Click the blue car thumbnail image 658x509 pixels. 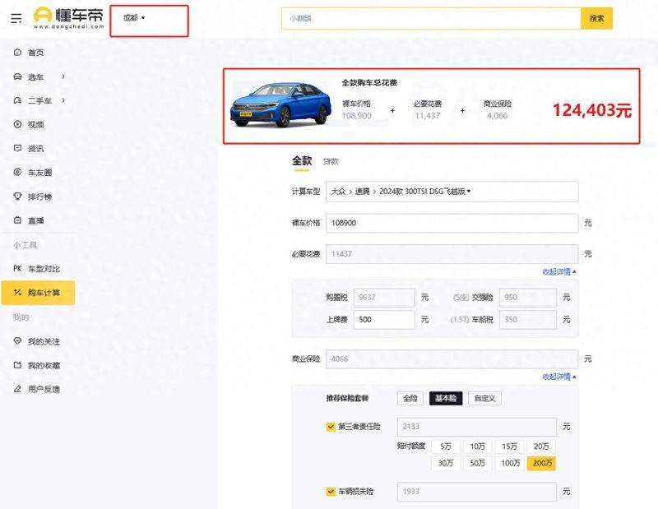280,105
